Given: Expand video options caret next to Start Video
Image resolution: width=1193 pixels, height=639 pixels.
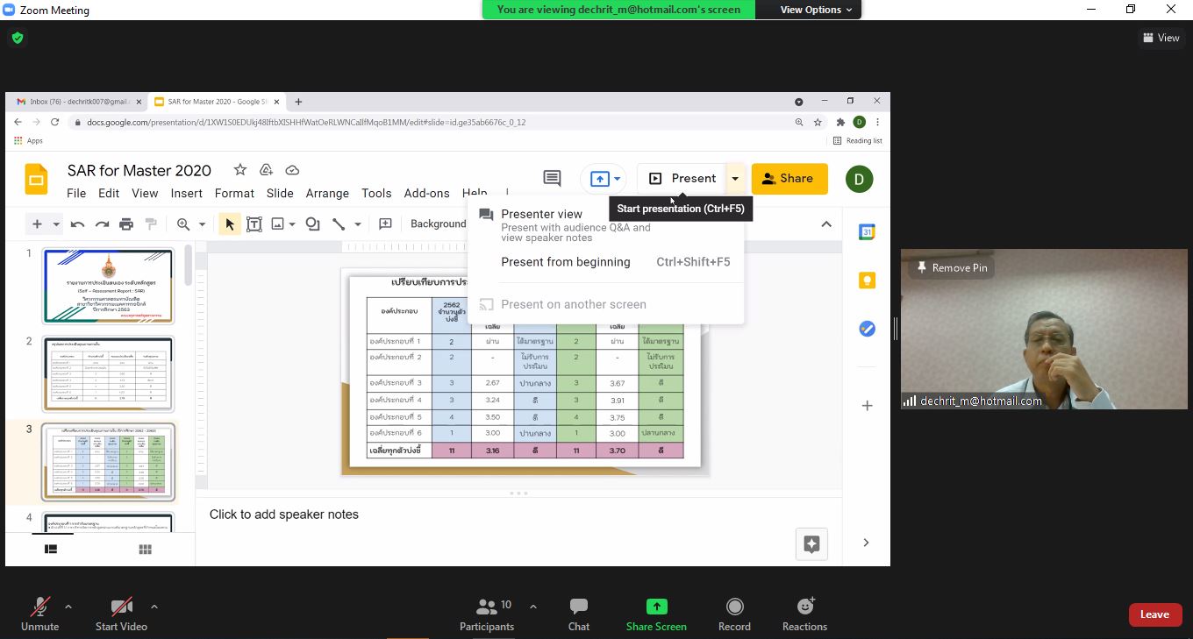Looking at the screenshot, I should coord(154,607).
